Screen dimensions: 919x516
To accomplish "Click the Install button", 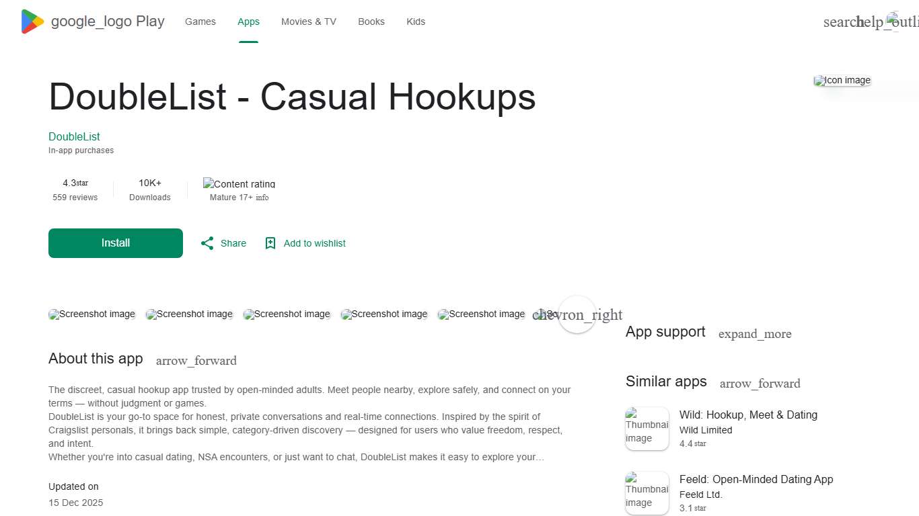I will (x=115, y=243).
